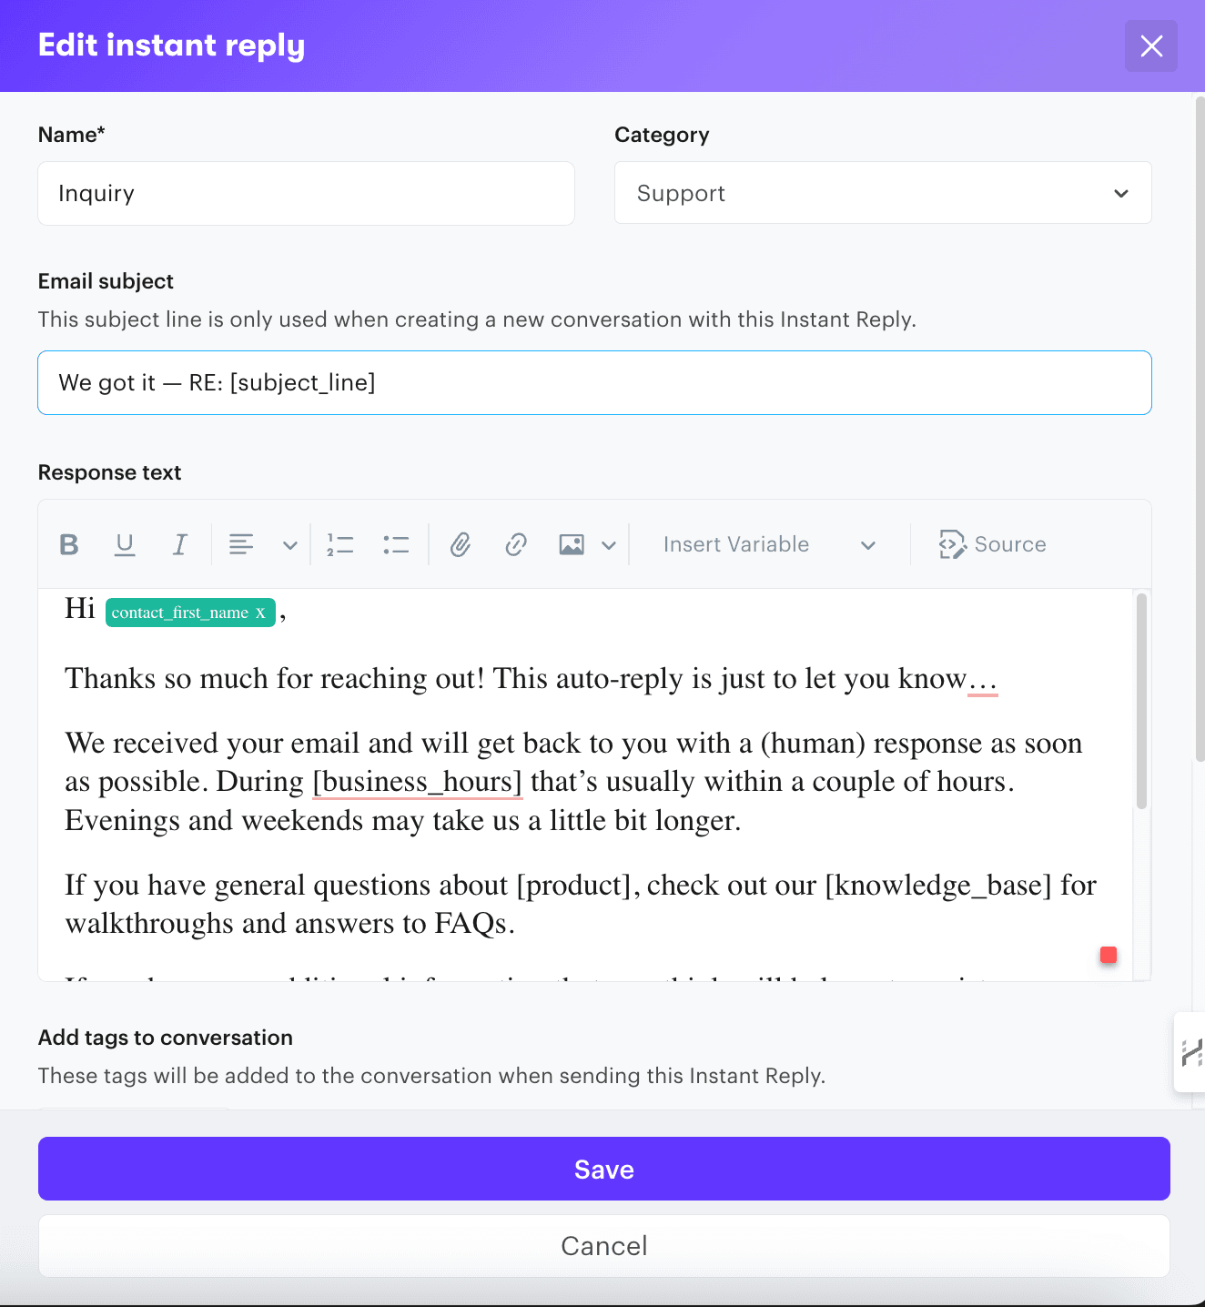The height and width of the screenshot is (1307, 1205).
Task: Toggle bold formatting in the response editor
Action: tap(68, 543)
